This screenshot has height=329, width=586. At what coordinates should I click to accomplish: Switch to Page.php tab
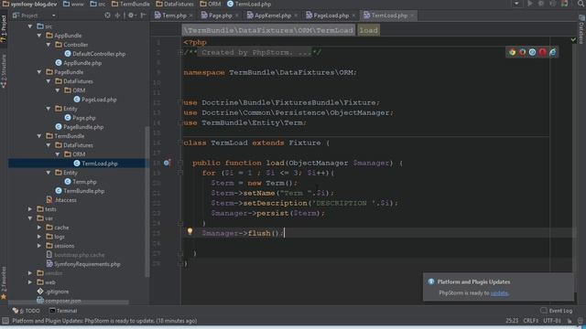(220, 16)
